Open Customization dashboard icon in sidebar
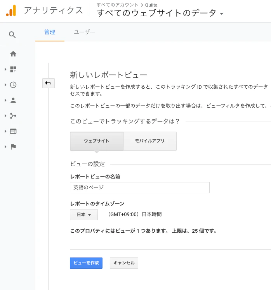Viewport: 271px width, 290px height. click(x=13, y=69)
